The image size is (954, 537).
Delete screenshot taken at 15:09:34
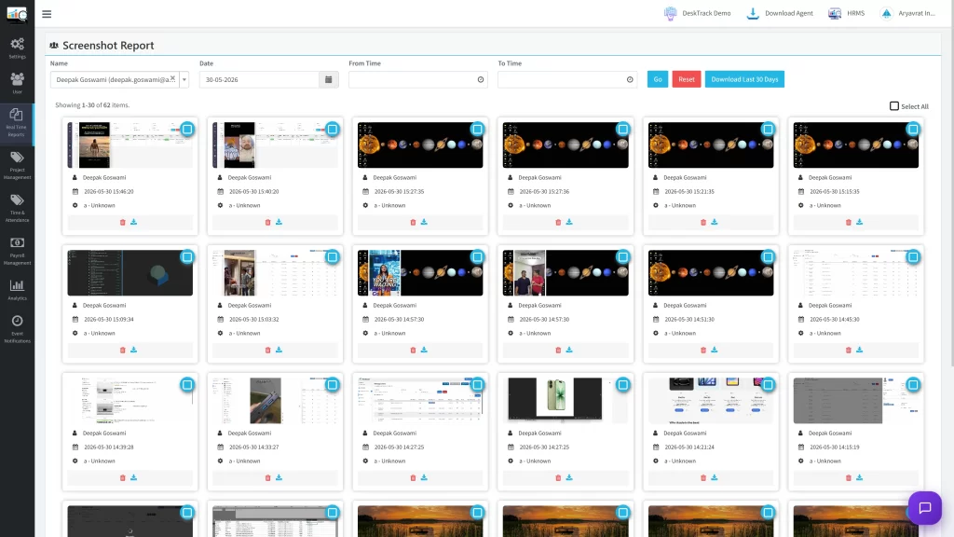(123, 351)
